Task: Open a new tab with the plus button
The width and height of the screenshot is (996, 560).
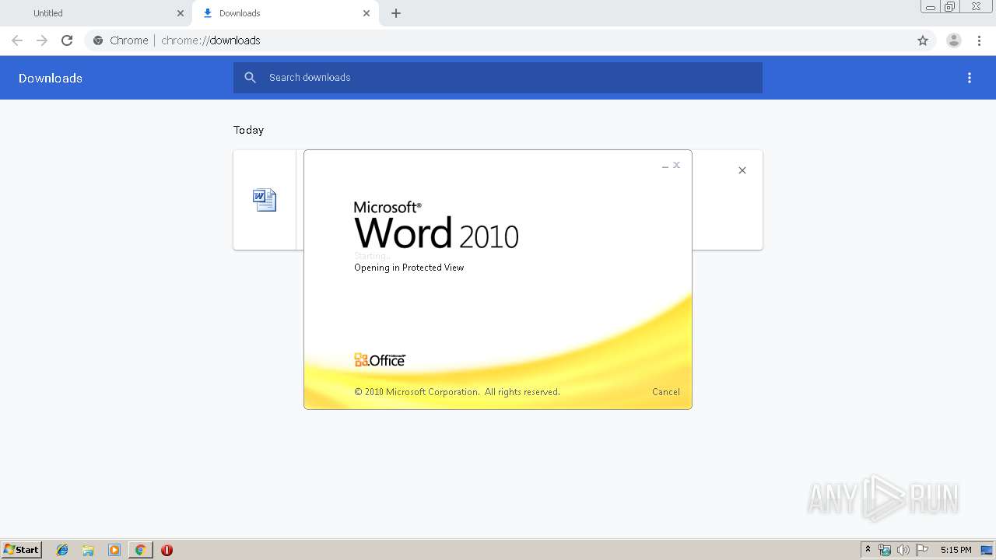Action: [396, 13]
